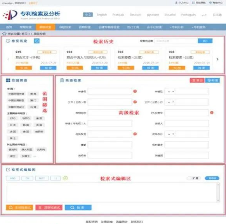Open the 公开(公告)日 operator dropdown
226x224 pixels.
pyautogui.click(x=170, y=102)
